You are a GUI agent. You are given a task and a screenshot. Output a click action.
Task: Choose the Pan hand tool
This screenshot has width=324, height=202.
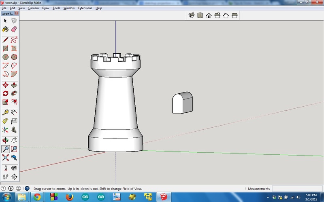click(x=14, y=140)
